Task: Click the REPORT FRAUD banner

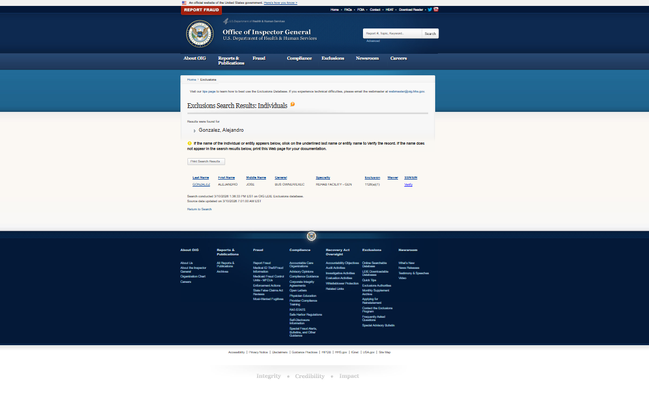Action: click(x=201, y=10)
